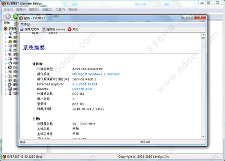Close the report window with the red X
Image resolution: width=225 pixels, height=161 pixels.
click(x=200, y=17)
